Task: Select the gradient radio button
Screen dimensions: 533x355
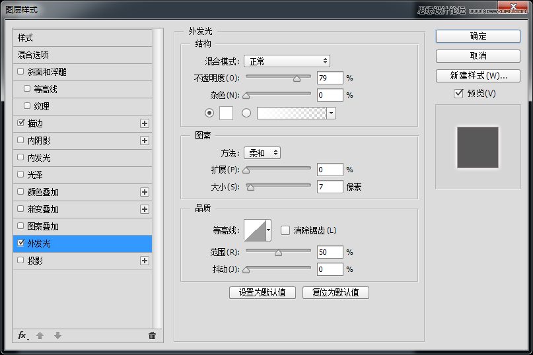Action: 246,113
